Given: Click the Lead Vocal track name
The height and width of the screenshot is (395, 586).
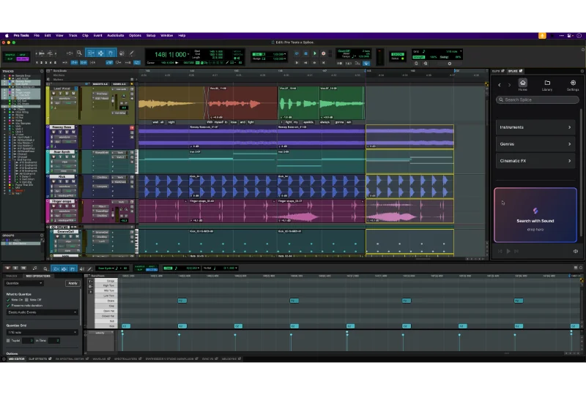Looking at the screenshot, I should (62, 89).
